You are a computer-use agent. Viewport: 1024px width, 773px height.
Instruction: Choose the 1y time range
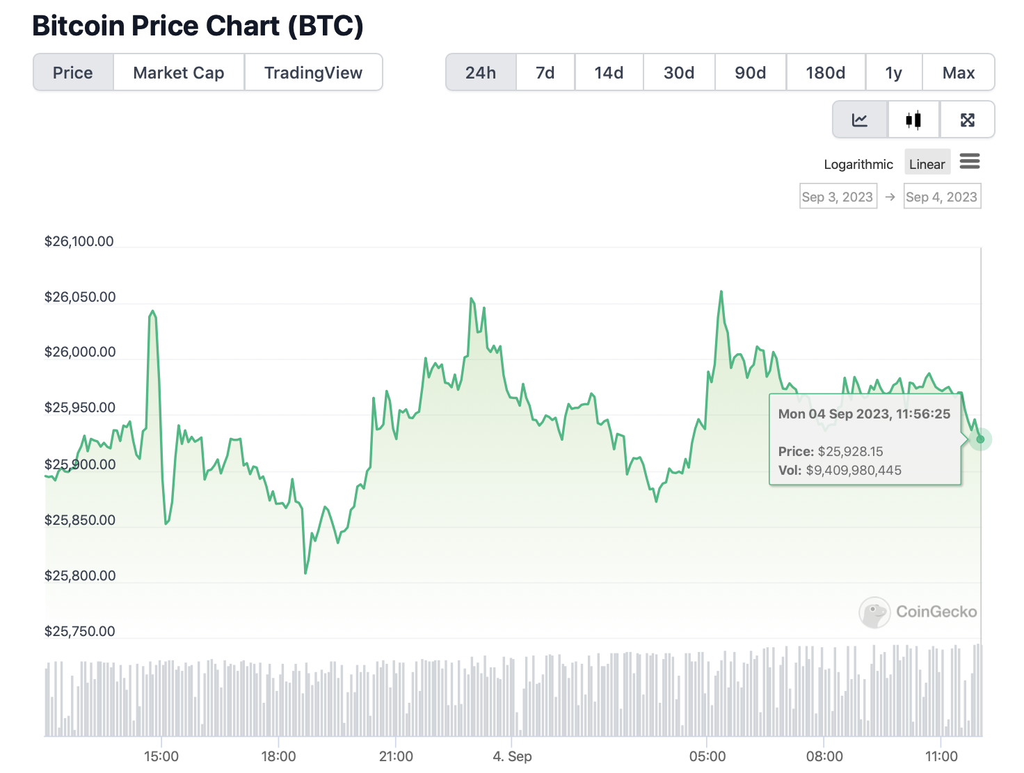click(893, 73)
